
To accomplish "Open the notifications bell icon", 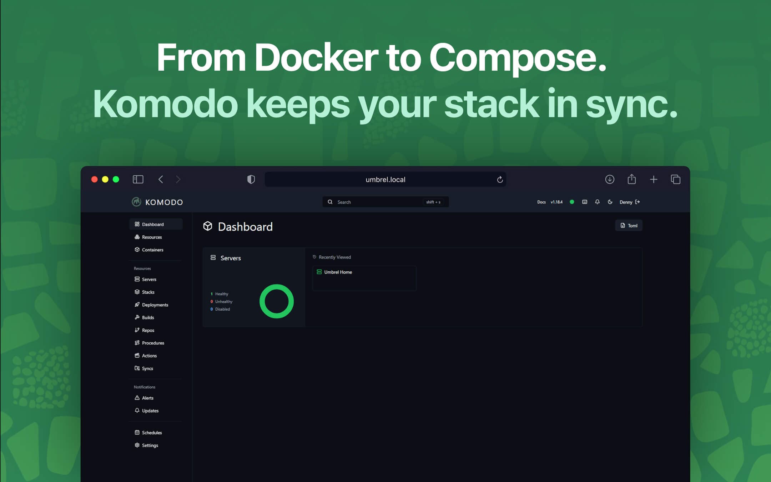I will coord(597,202).
